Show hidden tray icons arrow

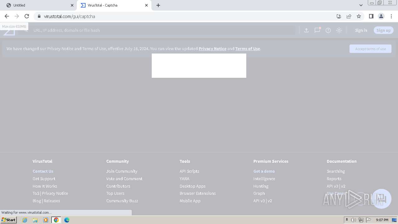(x=347, y=220)
